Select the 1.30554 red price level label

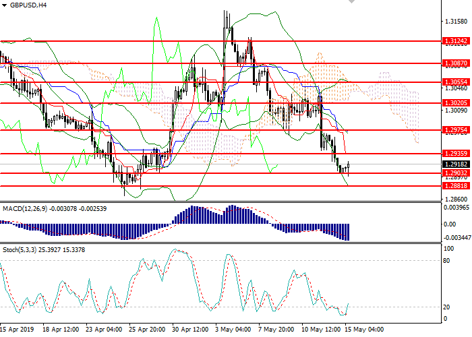(454, 82)
